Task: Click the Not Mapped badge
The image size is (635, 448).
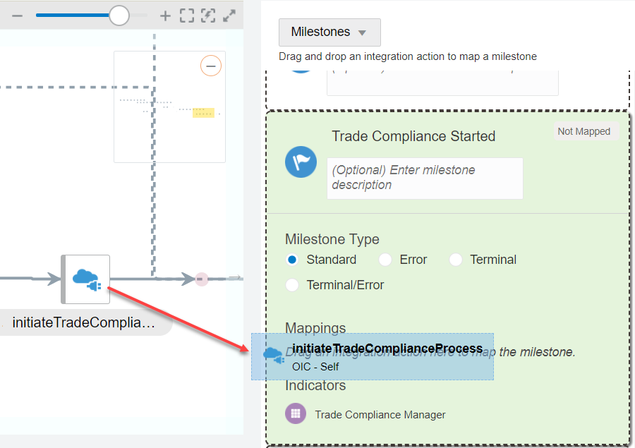Action: click(x=586, y=131)
